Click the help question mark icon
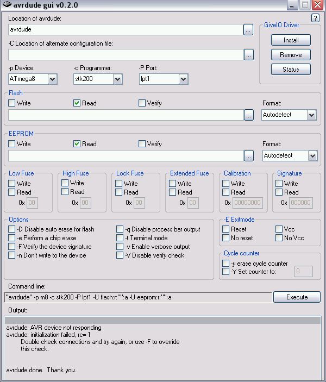The image size is (326, 382). click(315, 18)
